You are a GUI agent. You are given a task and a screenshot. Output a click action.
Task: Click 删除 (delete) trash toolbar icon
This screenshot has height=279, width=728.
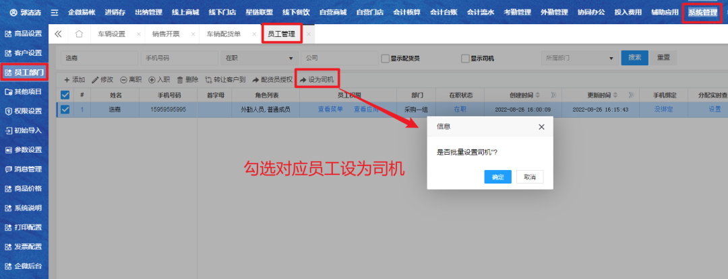(179, 79)
